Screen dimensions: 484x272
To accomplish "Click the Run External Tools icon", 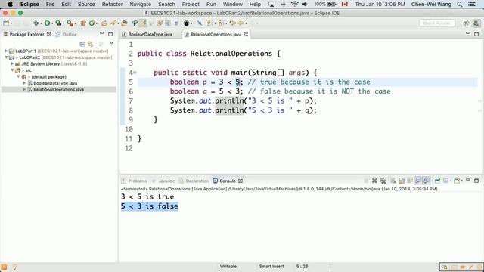I will [70, 23].
